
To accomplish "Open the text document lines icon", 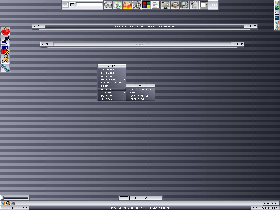I will (x=156, y=5).
